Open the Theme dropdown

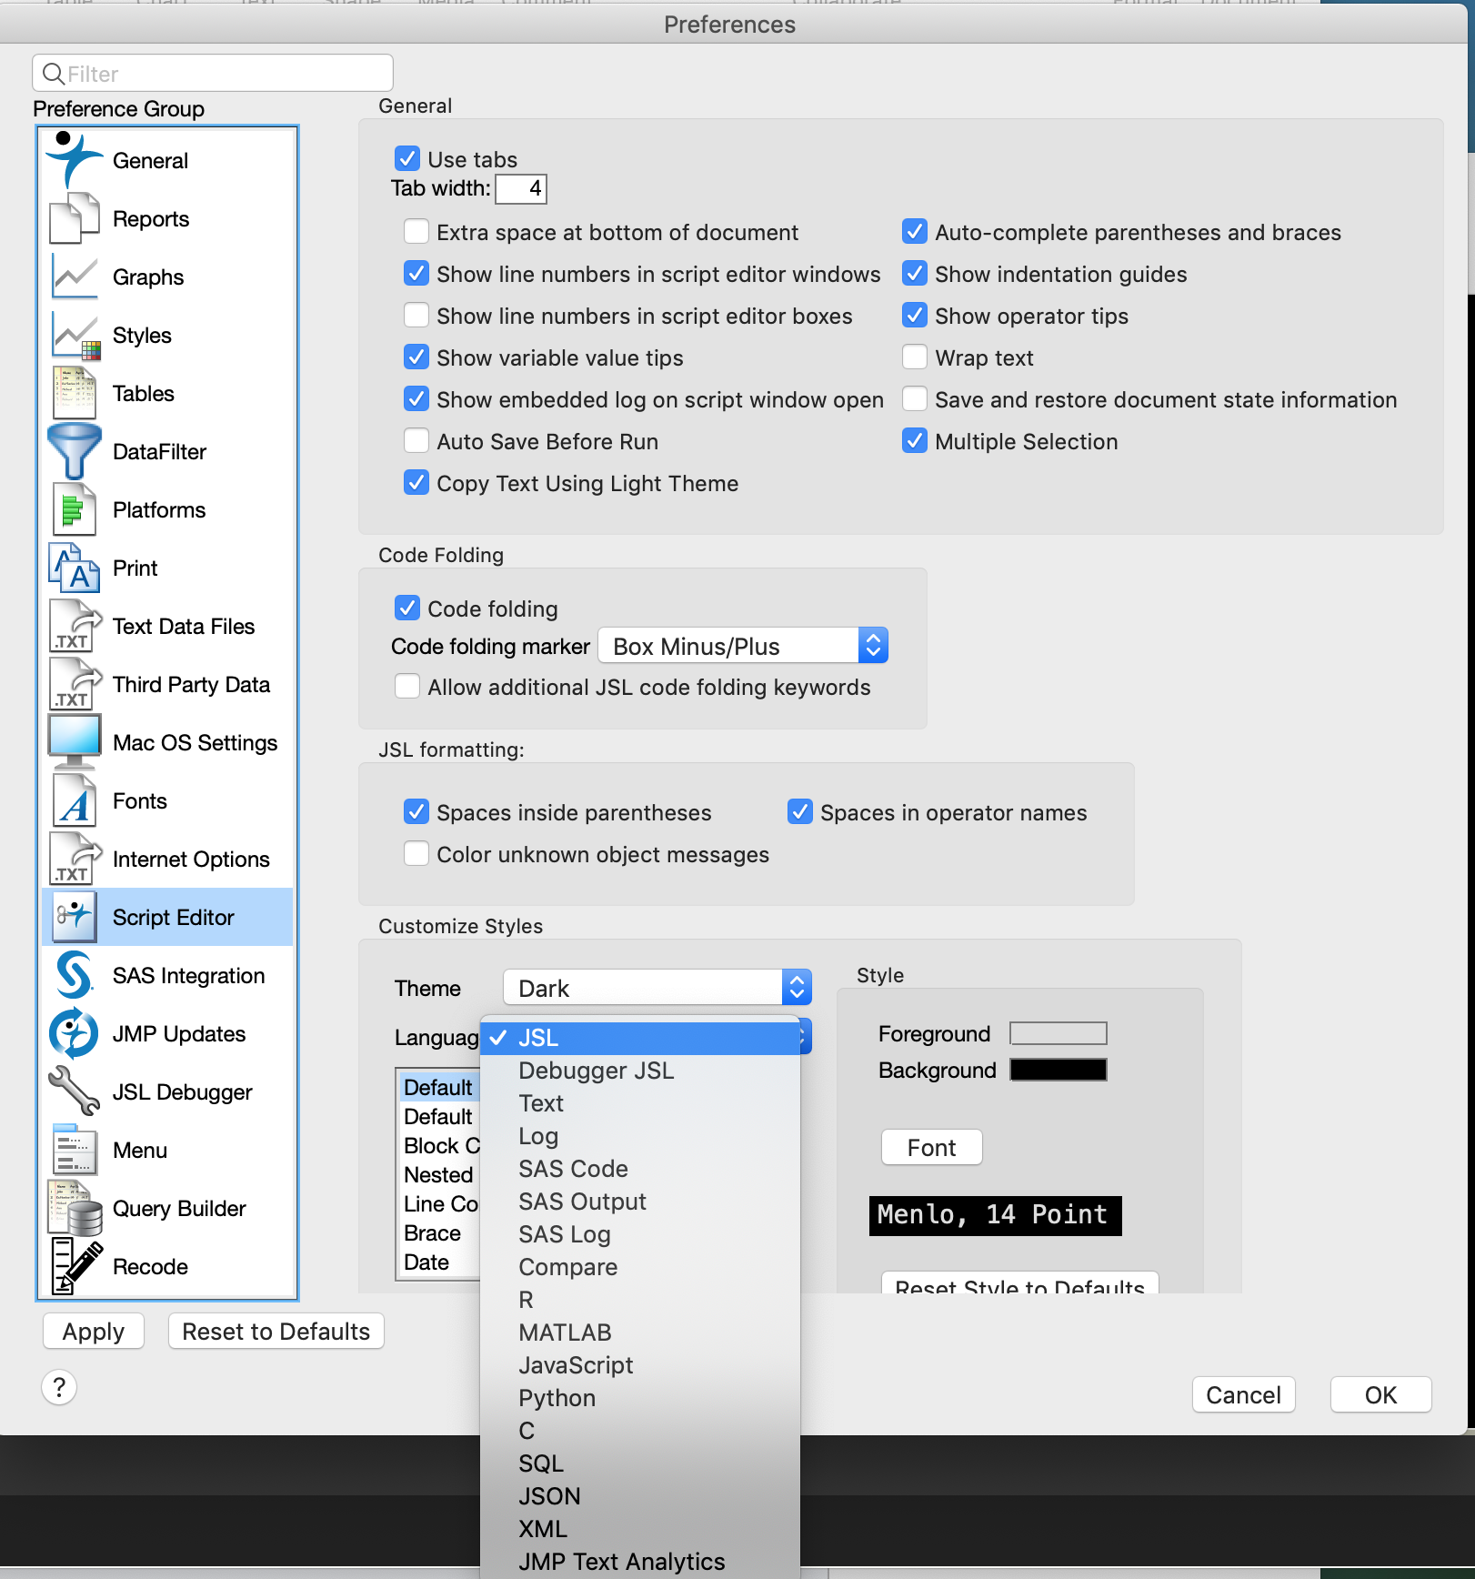coord(657,987)
